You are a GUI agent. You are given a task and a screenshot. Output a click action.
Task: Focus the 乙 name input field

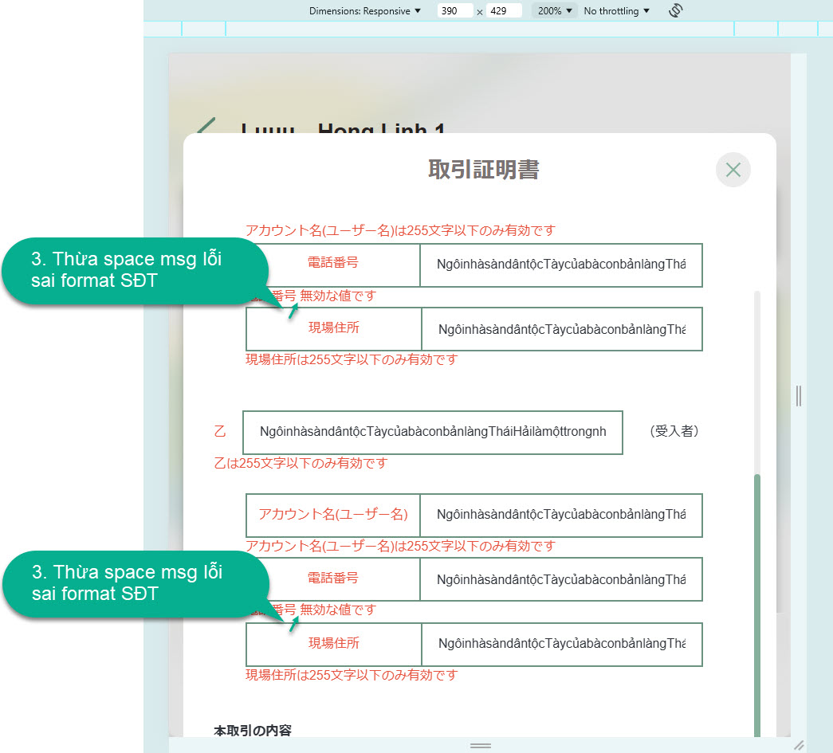433,432
